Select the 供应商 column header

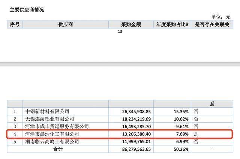pyautogui.click(x=66, y=24)
